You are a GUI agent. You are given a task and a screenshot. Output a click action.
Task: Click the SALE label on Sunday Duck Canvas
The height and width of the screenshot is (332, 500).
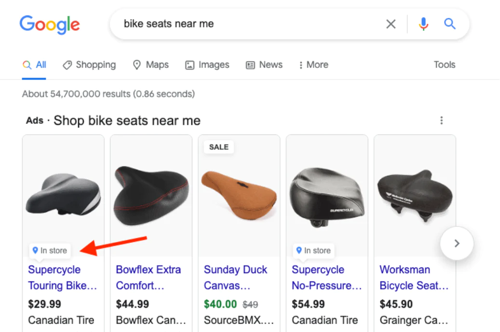point(218,147)
